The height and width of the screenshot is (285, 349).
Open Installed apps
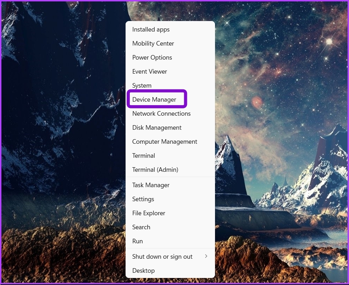(x=151, y=29)
